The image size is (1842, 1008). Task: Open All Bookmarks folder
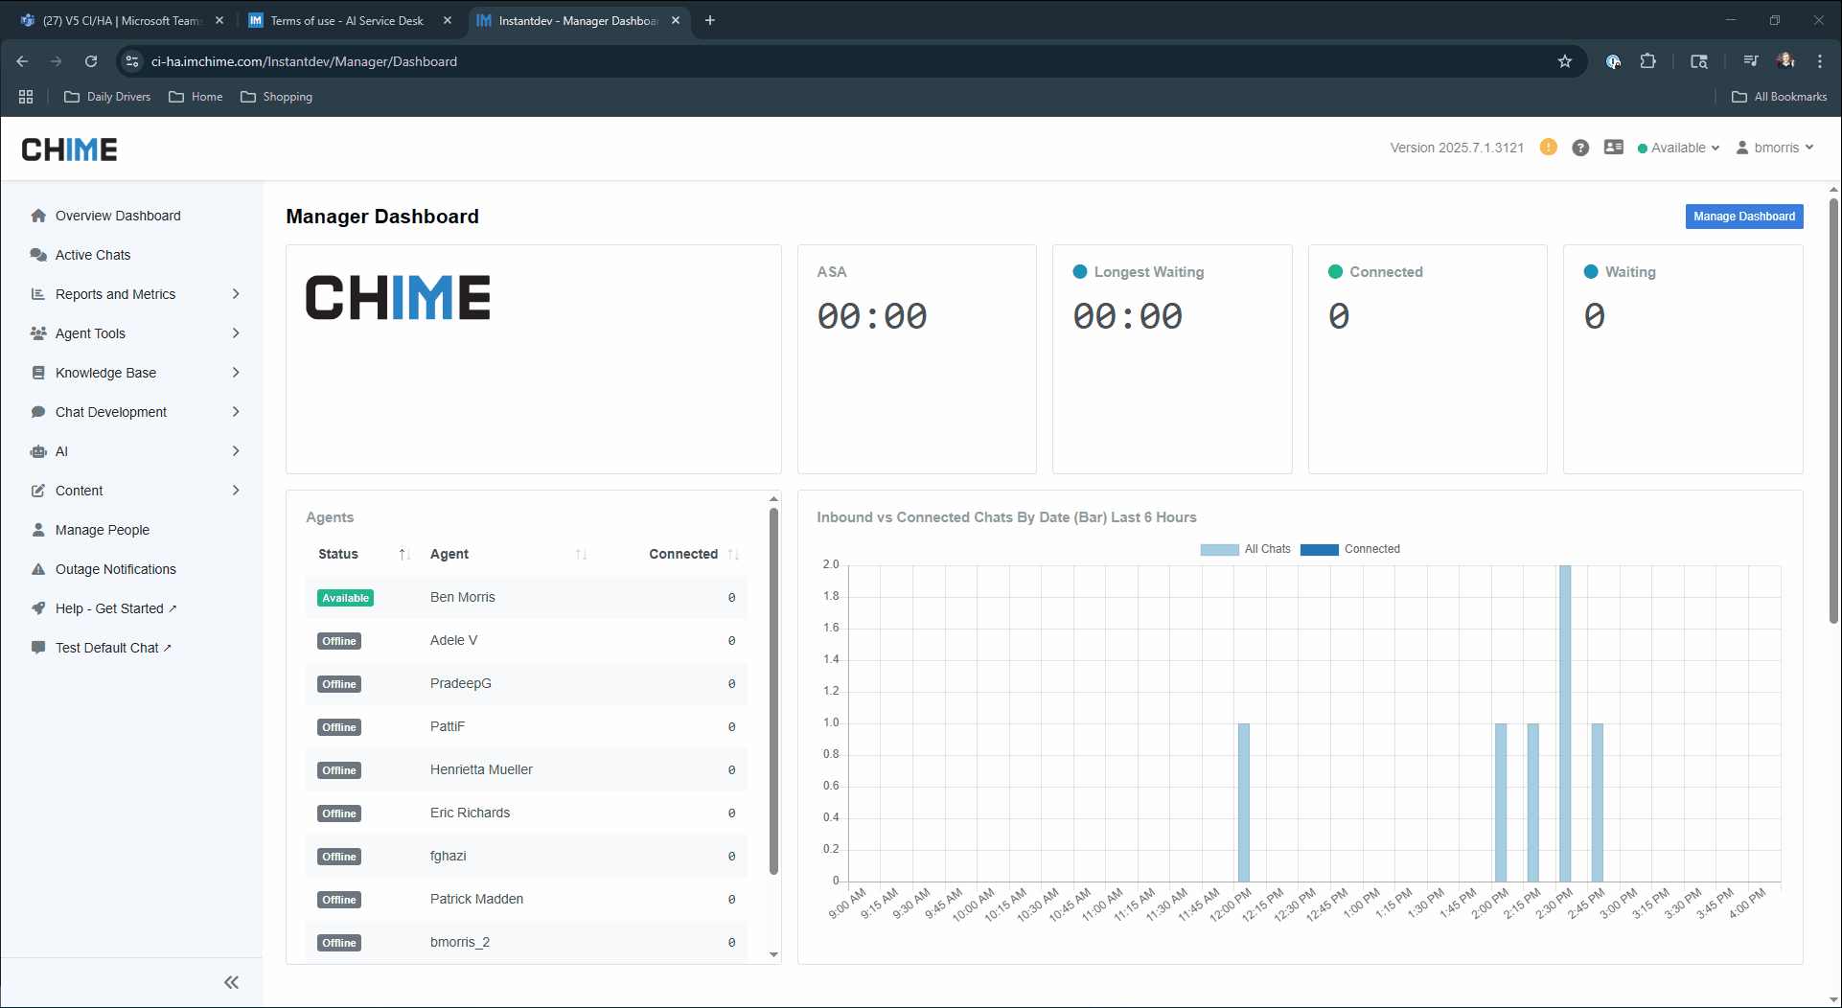coord(1779,97)
